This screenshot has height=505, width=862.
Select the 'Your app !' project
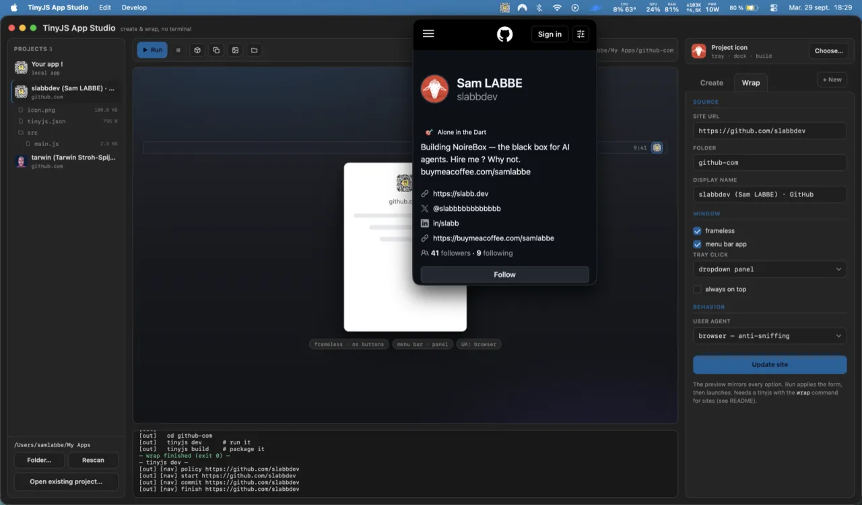coord(67,68)
